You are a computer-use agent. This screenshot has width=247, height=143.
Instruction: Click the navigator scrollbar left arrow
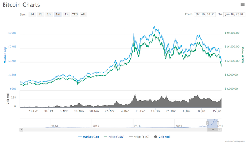coord(21,130)
